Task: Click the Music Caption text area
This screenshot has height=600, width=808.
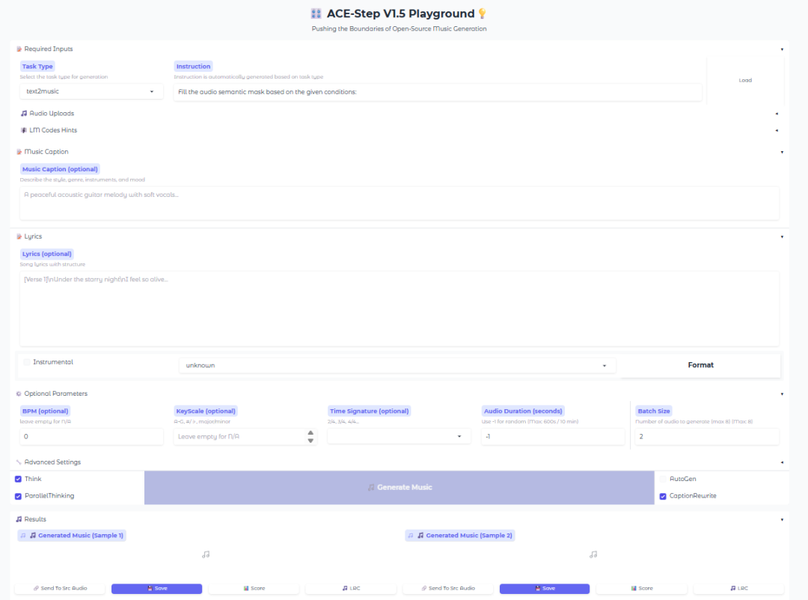Action: point(400,203)
